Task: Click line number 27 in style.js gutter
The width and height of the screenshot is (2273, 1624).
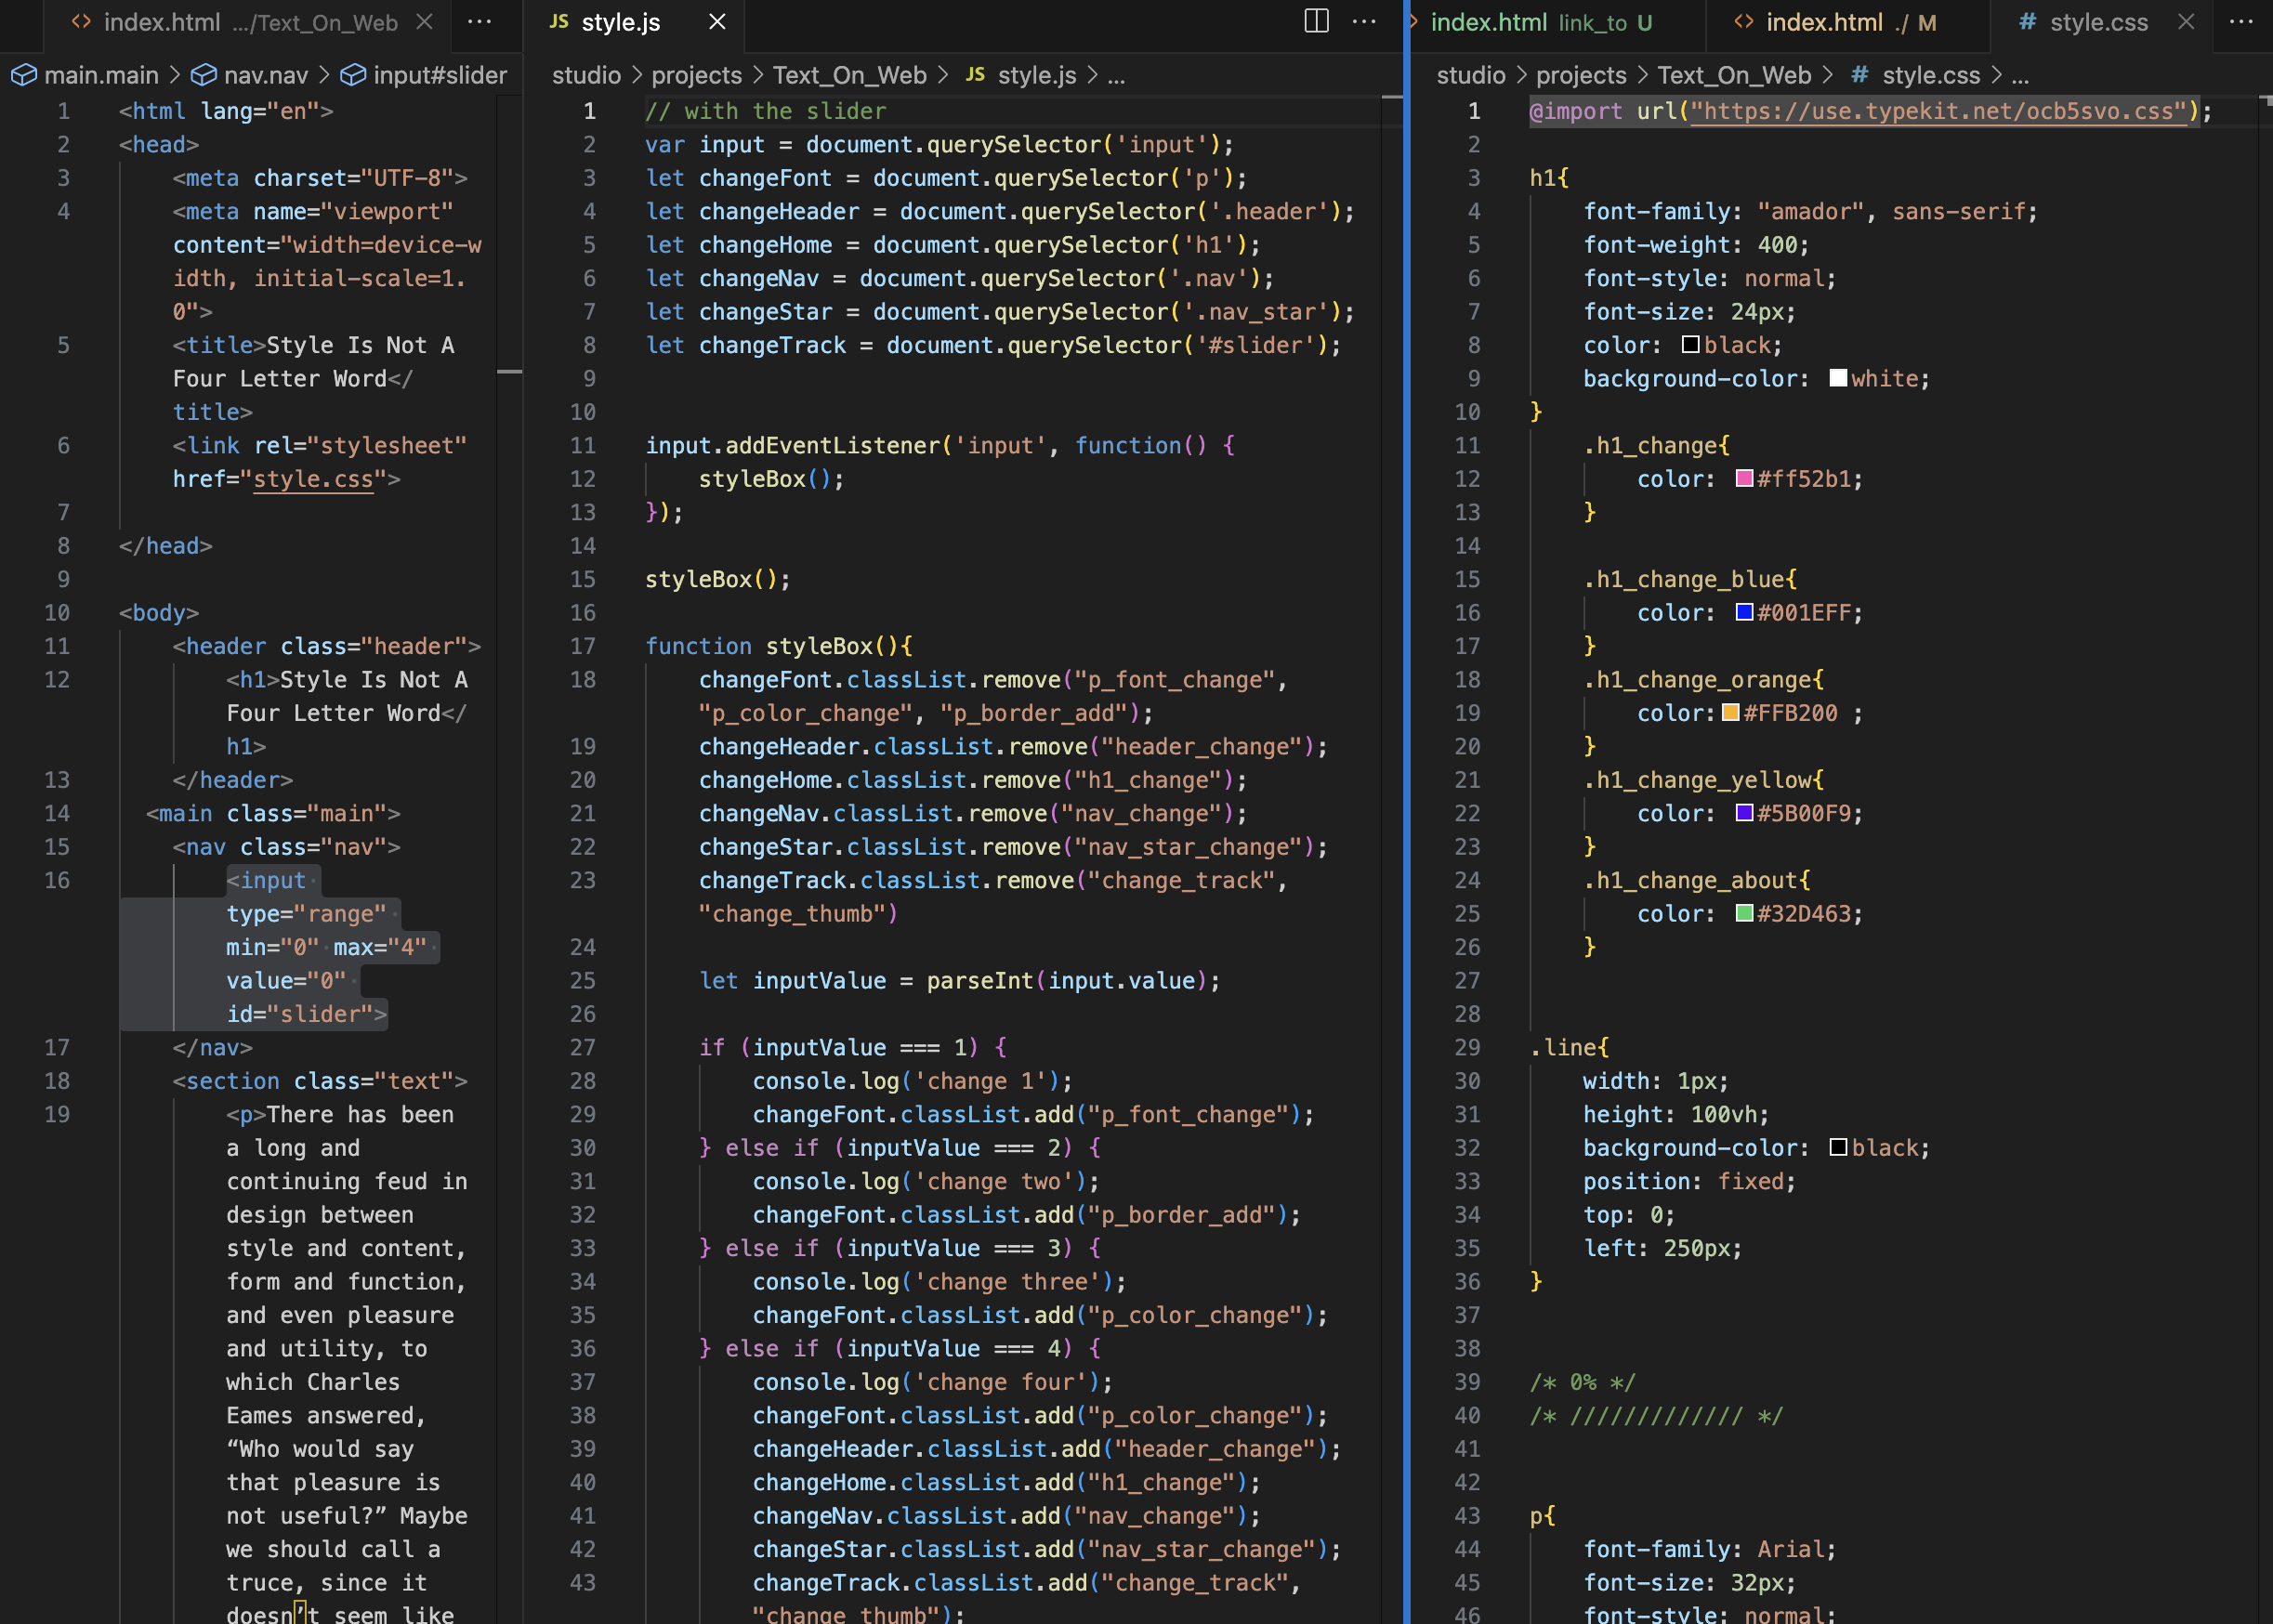Action: pos(583,1047)
